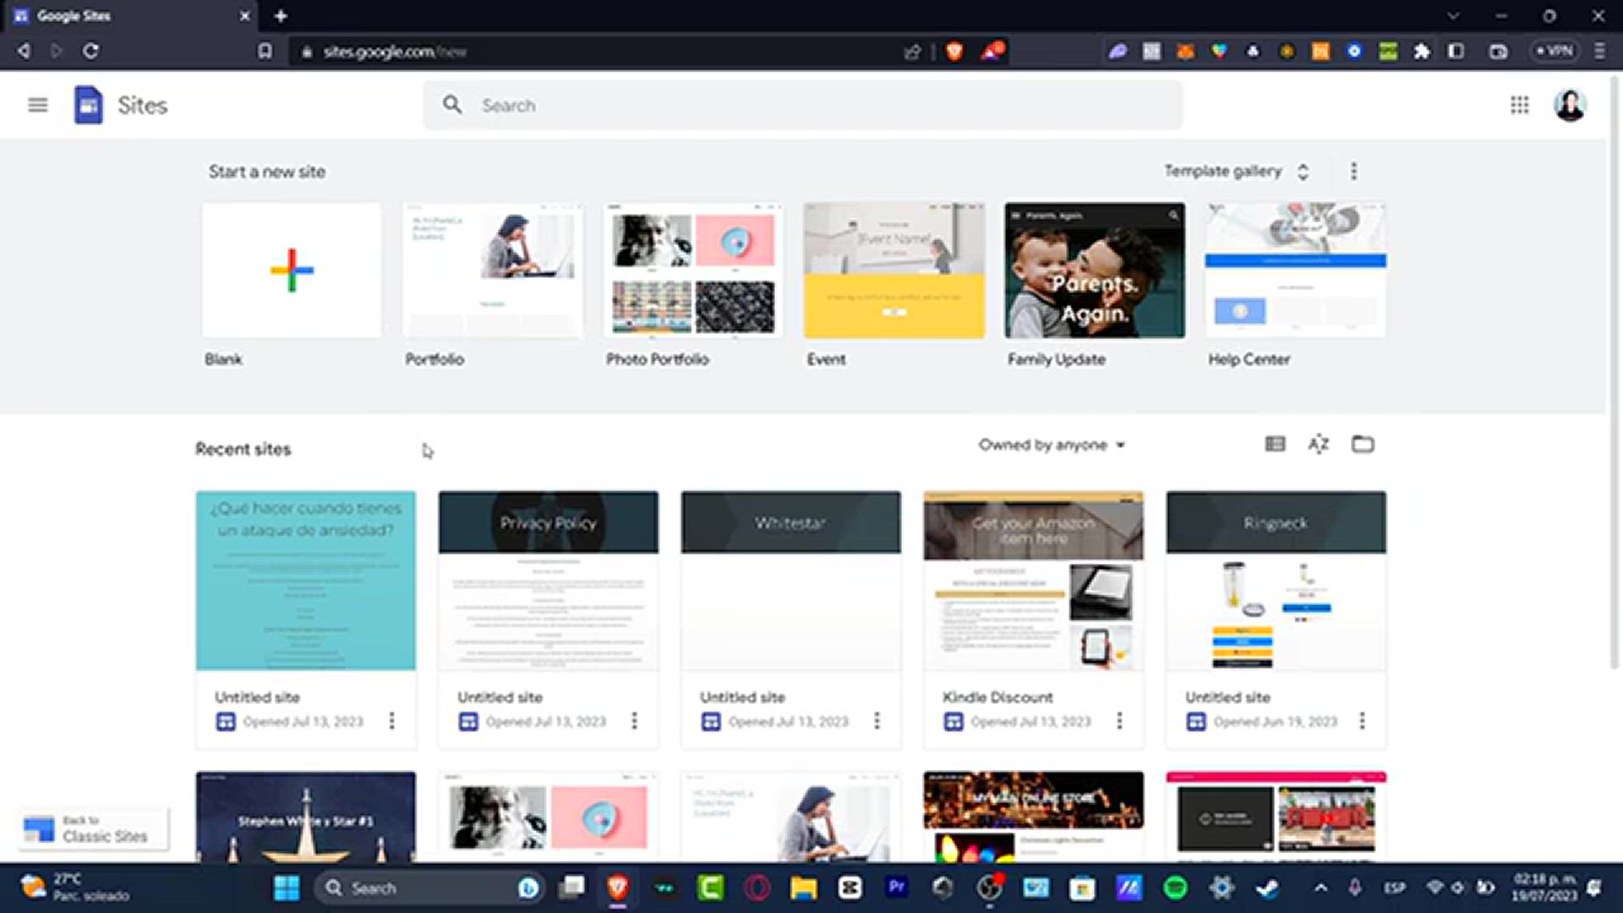Open the weather widget on the taskbar
The image size is (1623, 913).
76,888
